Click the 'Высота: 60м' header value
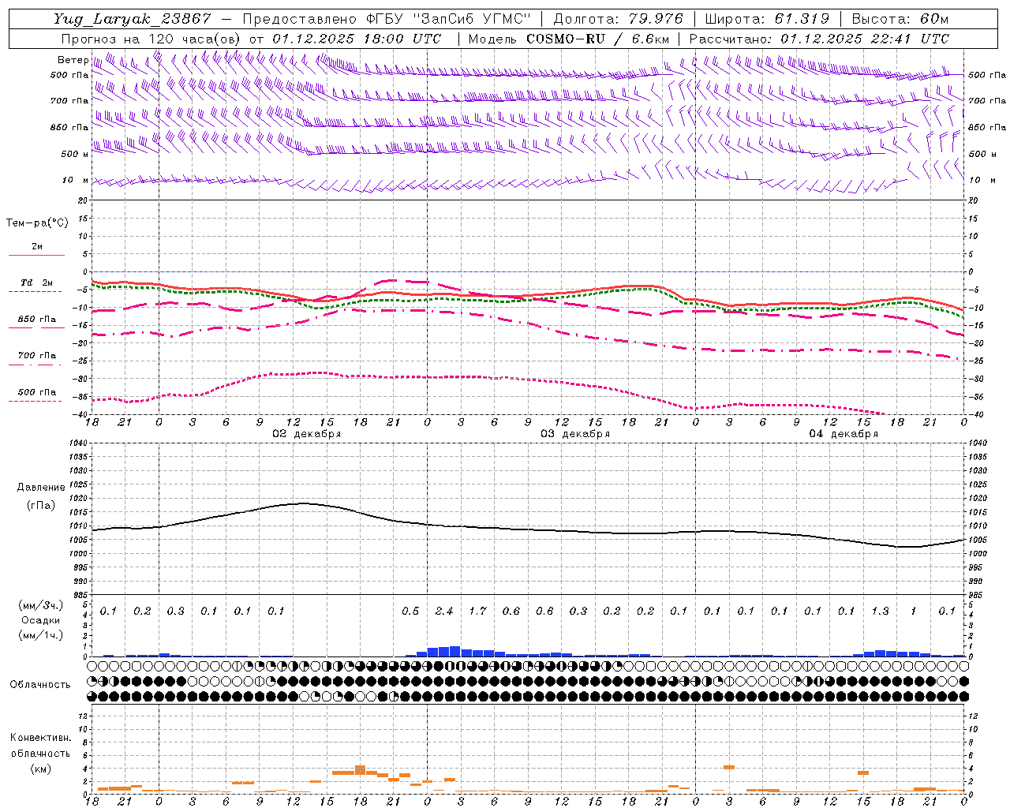This screenshot has width=1010, height=808. [900, 19]
